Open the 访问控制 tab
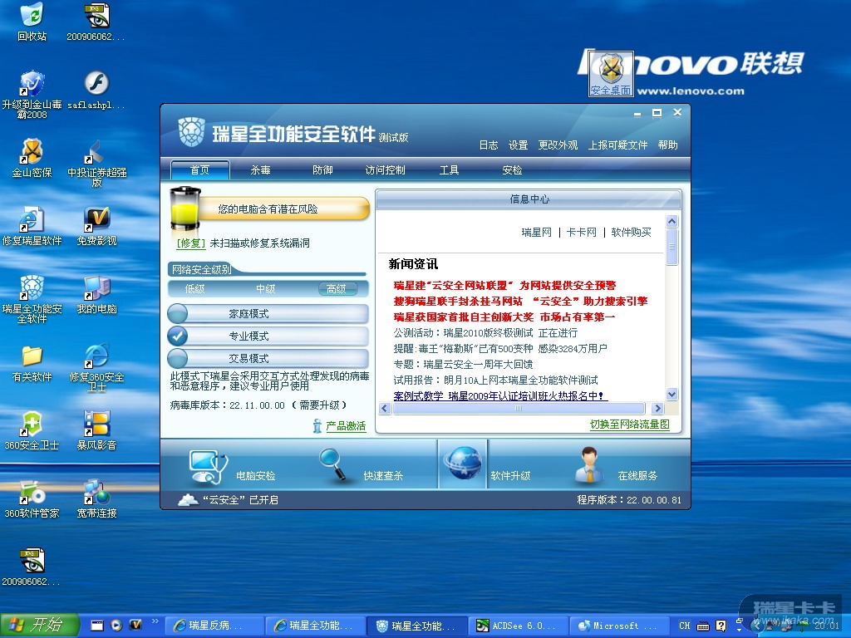 pos(386,169)
